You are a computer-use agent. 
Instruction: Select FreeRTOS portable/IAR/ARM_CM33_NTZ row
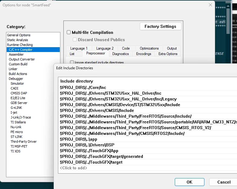coord(148,122)
